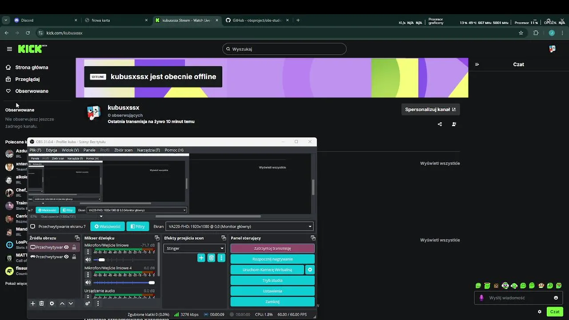
Task: Click the user-manage icon next to share
Action: point(454,124)
